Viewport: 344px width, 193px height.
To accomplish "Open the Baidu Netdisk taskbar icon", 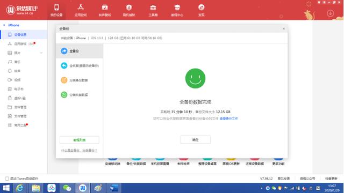I will (x=52, y=188).
